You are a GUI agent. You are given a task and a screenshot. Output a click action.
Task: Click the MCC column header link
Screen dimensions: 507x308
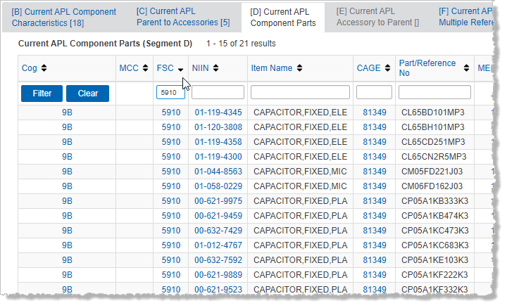129,68
